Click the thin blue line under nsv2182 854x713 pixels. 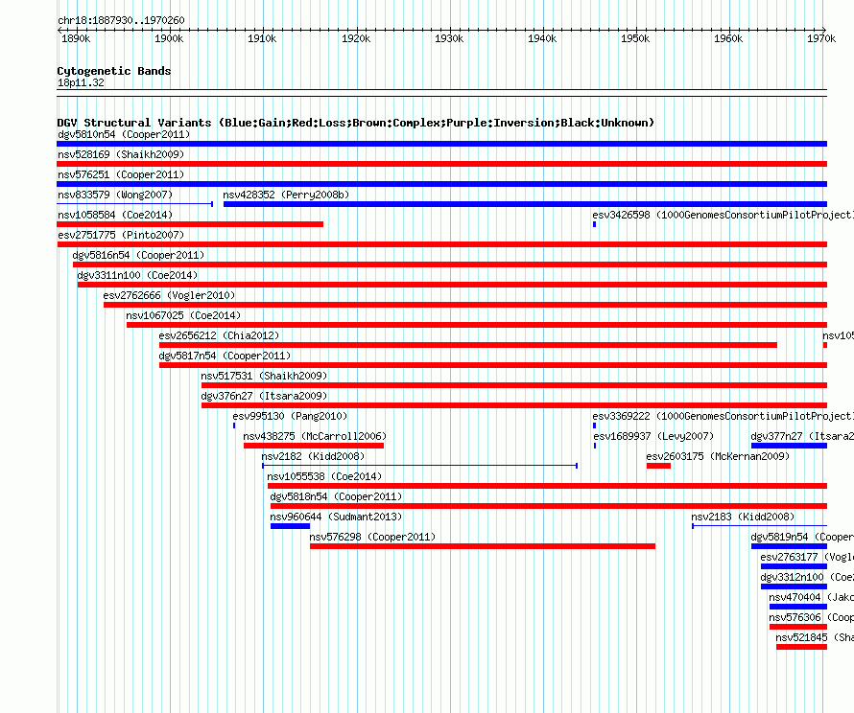[419, 466]
